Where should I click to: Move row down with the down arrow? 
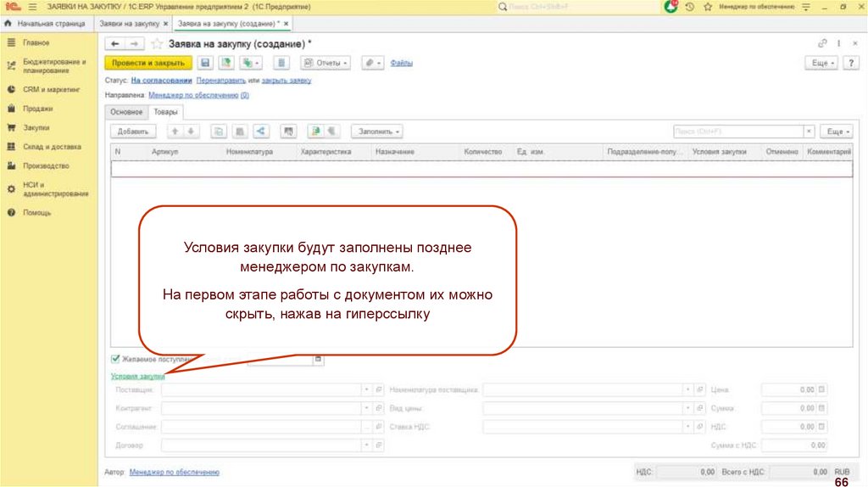tap(191, 132)
